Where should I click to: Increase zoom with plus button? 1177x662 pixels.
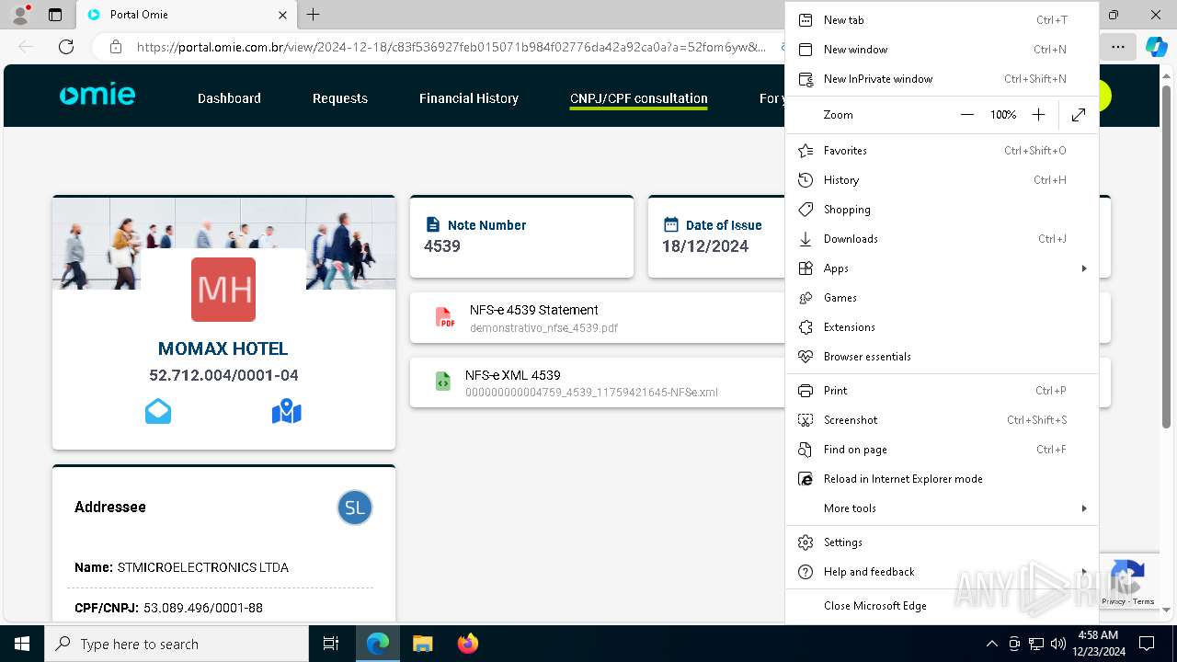tap(1038, 115)
